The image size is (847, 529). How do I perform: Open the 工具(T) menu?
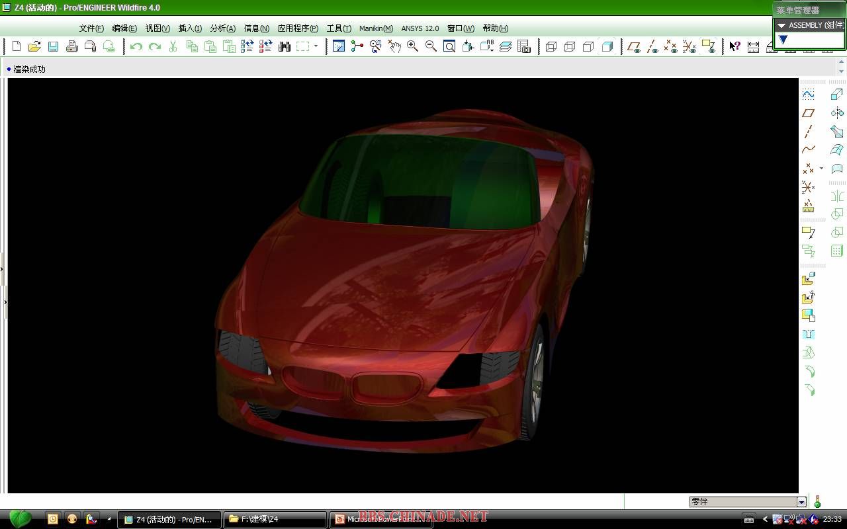[x=339, y=28]
